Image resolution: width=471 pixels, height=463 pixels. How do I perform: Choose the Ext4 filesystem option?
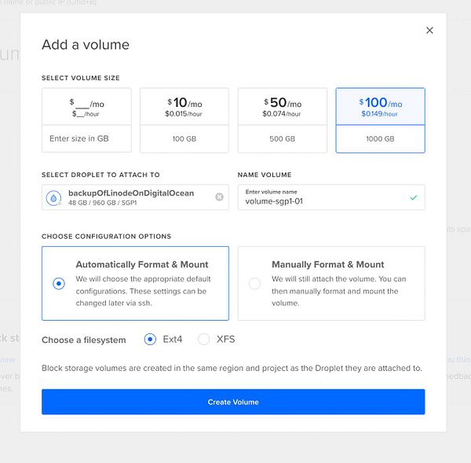(151, 340)
